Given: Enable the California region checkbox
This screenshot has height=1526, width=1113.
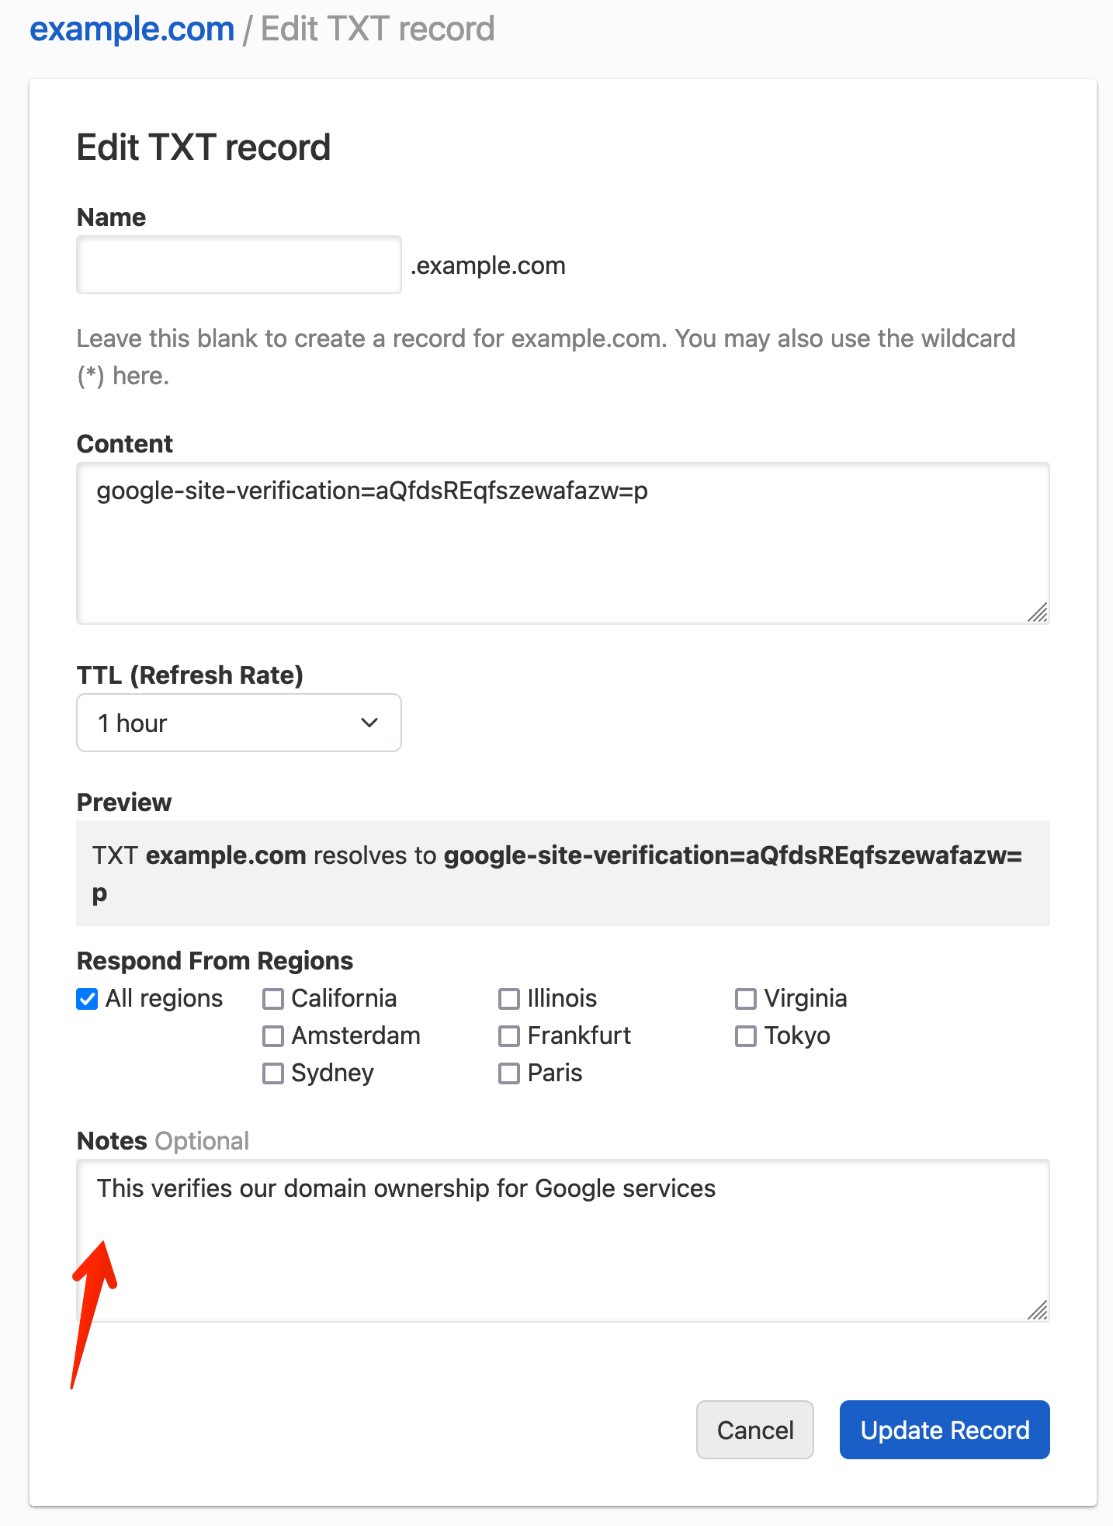Looking at the screenshot, I should [x=273, y=999].
